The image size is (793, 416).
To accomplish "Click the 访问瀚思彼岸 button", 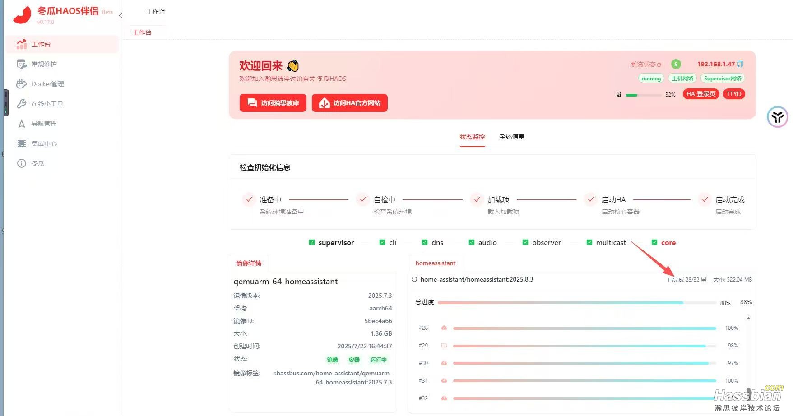I will [x=273, y=103].
